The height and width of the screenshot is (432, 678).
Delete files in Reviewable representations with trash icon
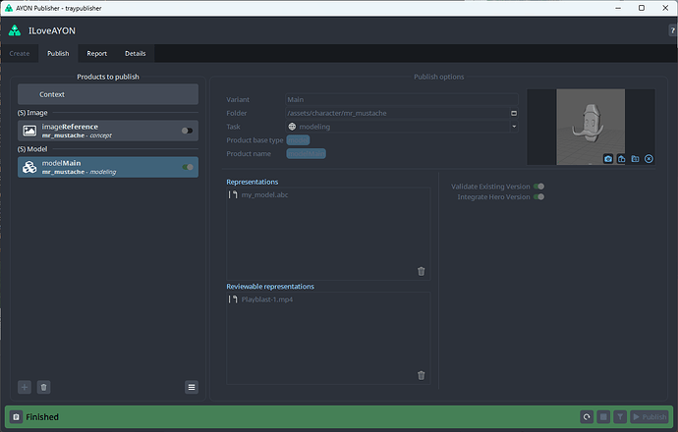point(422,375)
